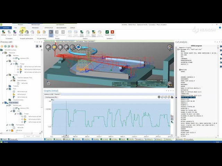Click round button at viewport bottom-right
This screenshot has height=166, width=222.
tap(170, 84)
